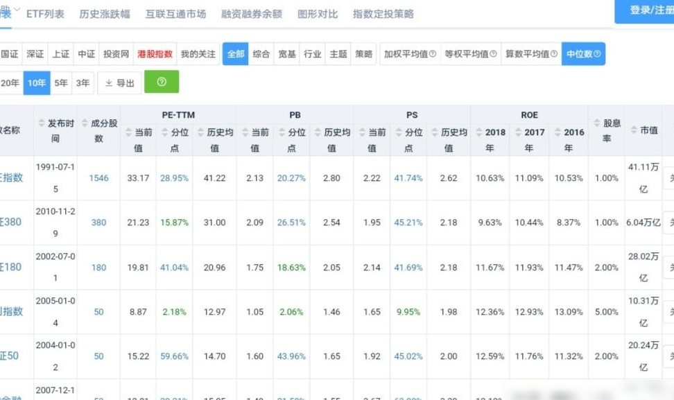Screen dimensions: 674x400
Task: Open index name link ending 380
Action: (10, 222)
